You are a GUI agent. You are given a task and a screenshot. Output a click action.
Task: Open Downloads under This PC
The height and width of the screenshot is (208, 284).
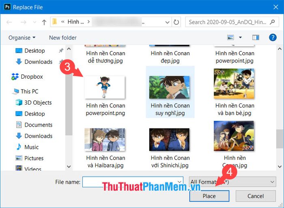39,136
